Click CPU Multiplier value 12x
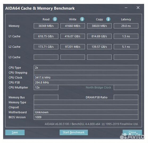Image resolution: width=148 pixels, height=143 pixels. click(46, 87)
